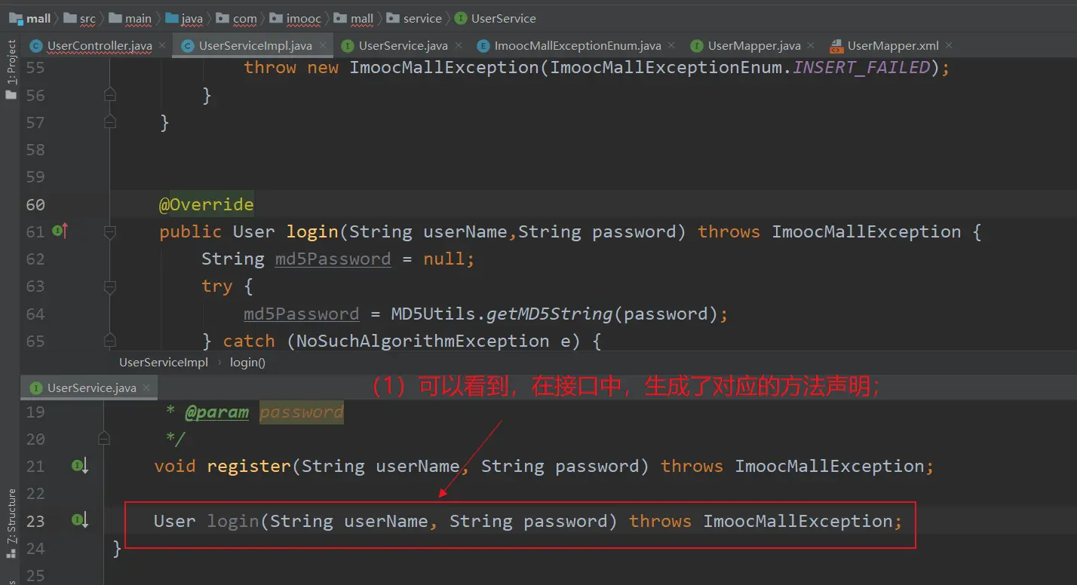Place cursor on INSERT_FAILED in line 55
Image resolution: width=1077 pixels, height=585 pixels.
861,68
